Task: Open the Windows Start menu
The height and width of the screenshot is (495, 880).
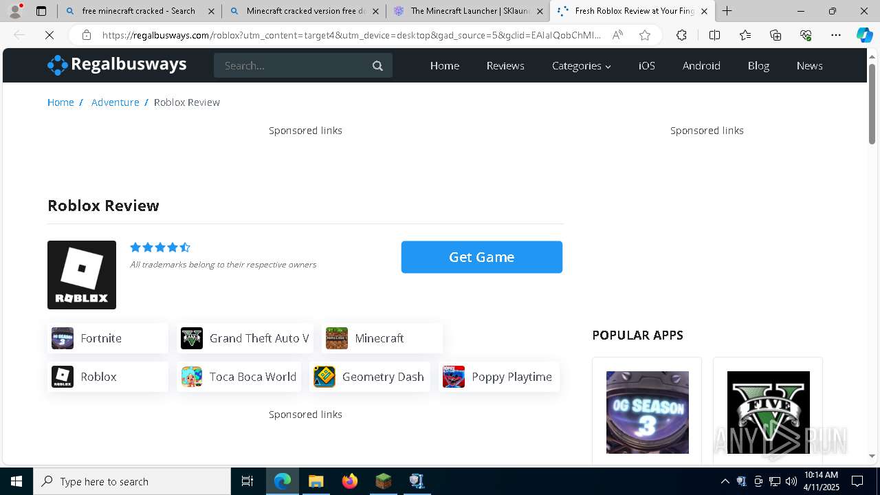Action: (16, 481)
